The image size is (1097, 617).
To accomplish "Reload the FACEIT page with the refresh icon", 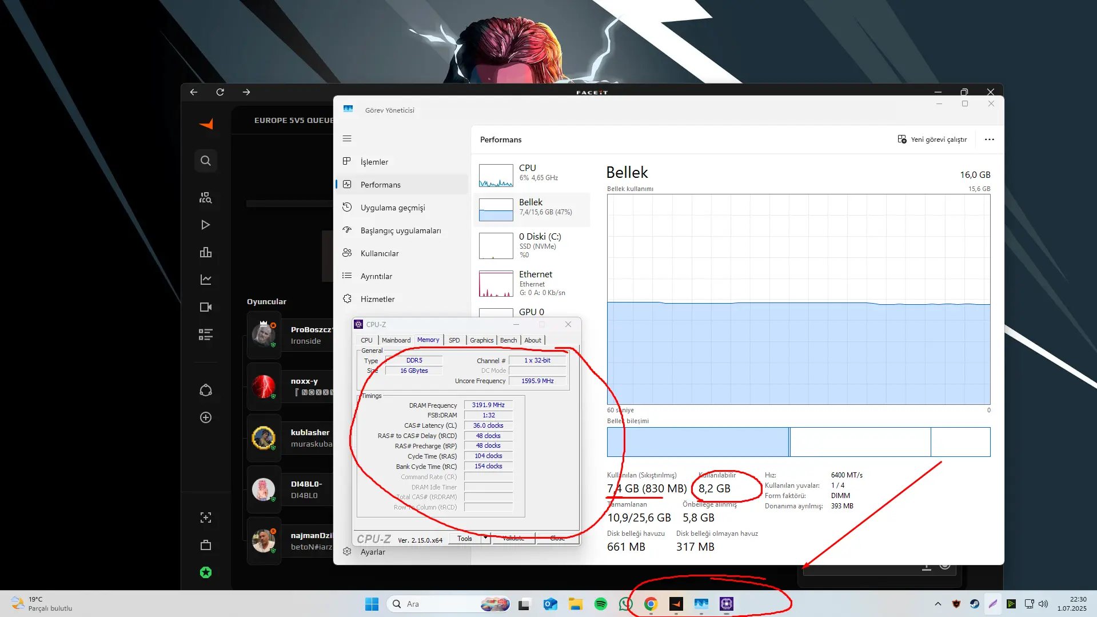I will (220, 91).
